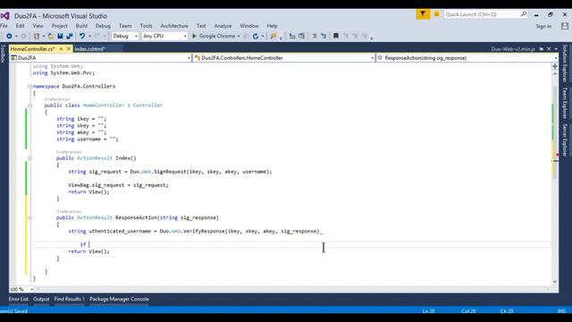Open the Output panel tab

coord(41,299)
